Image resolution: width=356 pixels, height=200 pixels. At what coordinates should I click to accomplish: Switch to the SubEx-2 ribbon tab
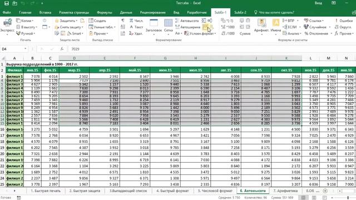pos(240,12)
